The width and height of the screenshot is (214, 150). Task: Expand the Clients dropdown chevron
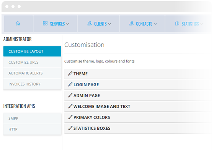coord(109,24)
